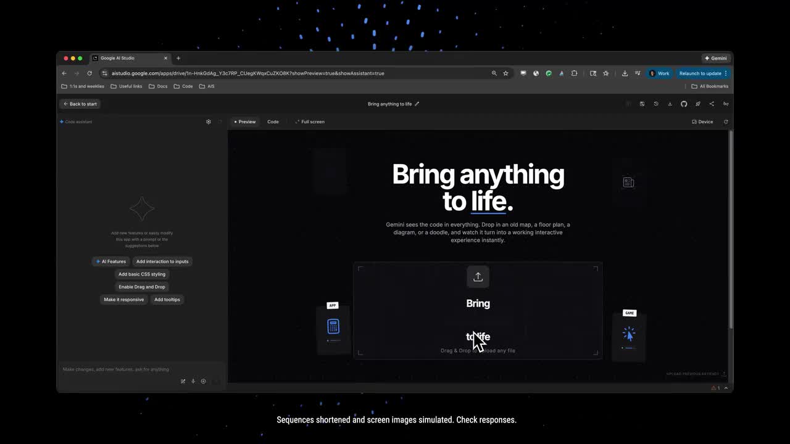Click the site information icon in address bar

tap(105, 73)
